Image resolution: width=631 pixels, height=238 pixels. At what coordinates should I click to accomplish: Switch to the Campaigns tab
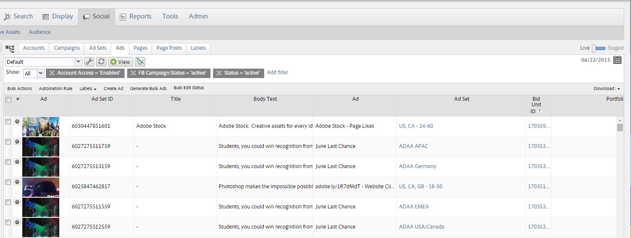click(x=67, y=48)
